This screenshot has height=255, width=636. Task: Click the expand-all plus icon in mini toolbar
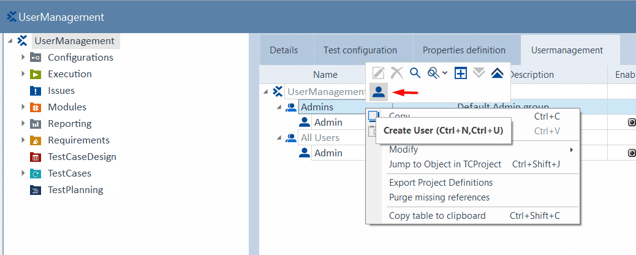[460, 73]
